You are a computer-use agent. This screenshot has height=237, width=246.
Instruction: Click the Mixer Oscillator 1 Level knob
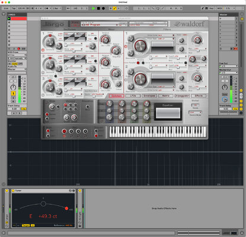(106, 40)
